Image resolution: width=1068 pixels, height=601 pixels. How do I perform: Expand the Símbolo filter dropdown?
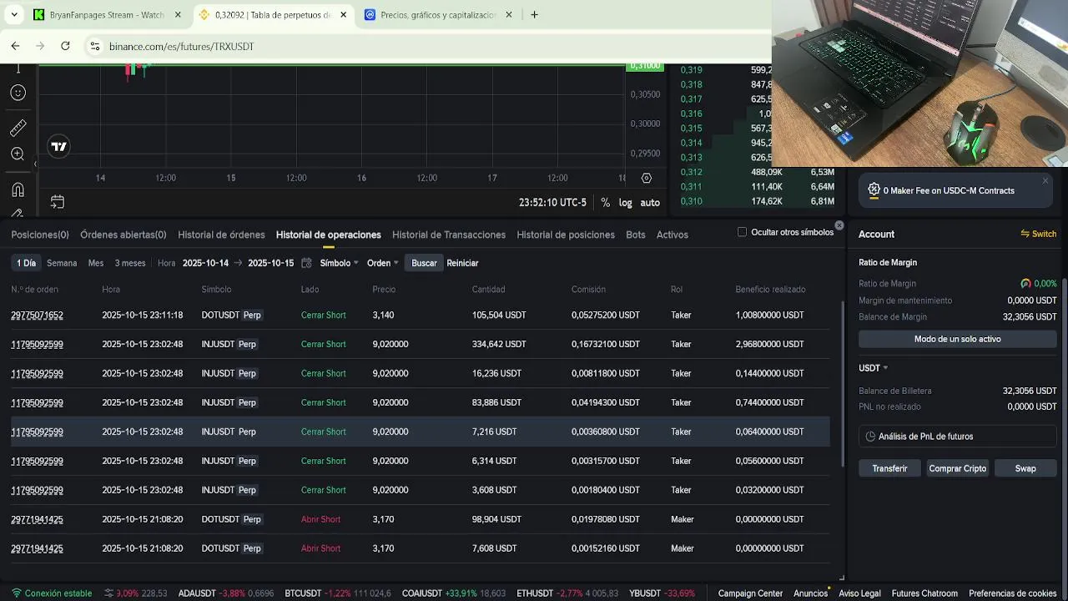[x=339, y=263]
